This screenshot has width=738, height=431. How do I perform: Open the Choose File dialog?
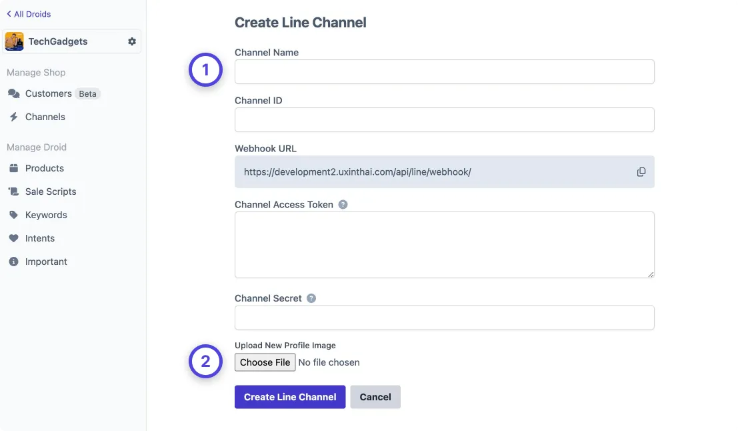pyautogui.click(x=265, y=362)
